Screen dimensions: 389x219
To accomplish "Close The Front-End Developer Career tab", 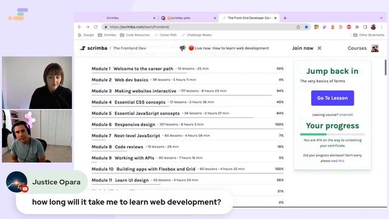I will pos(275,18).
